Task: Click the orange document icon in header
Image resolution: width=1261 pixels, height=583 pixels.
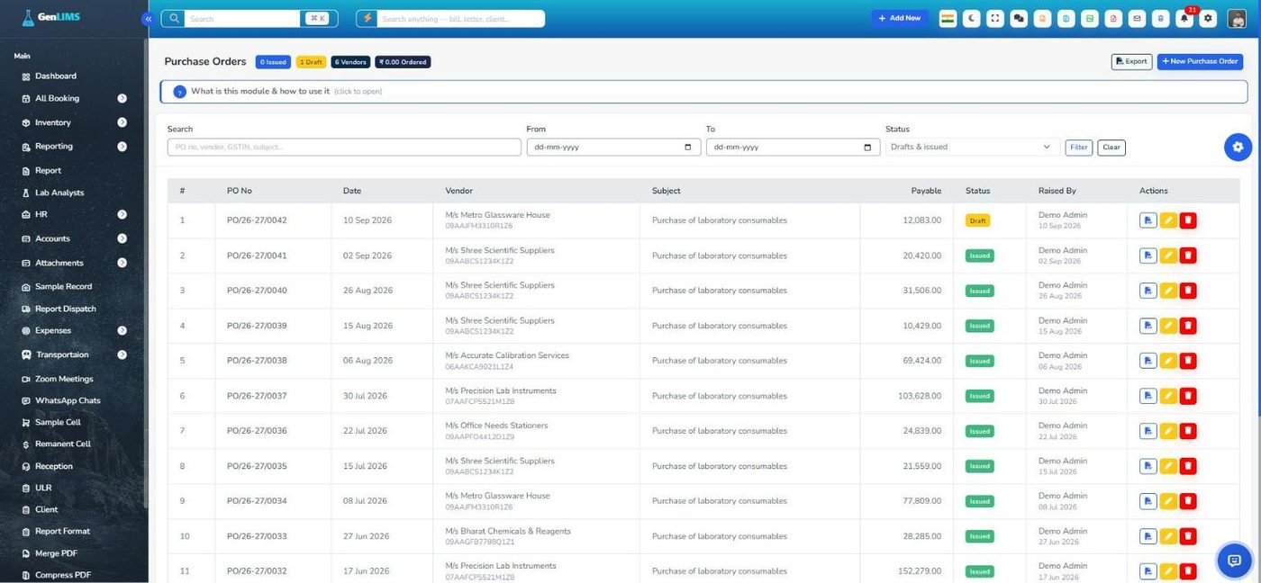Action: [x=1043, y=18]
